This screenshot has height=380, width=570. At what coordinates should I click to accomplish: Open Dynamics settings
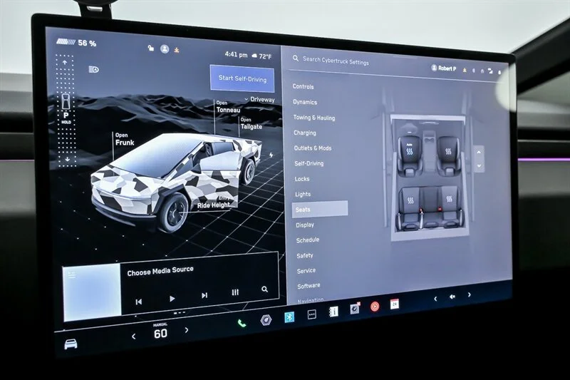click(305, 102)
